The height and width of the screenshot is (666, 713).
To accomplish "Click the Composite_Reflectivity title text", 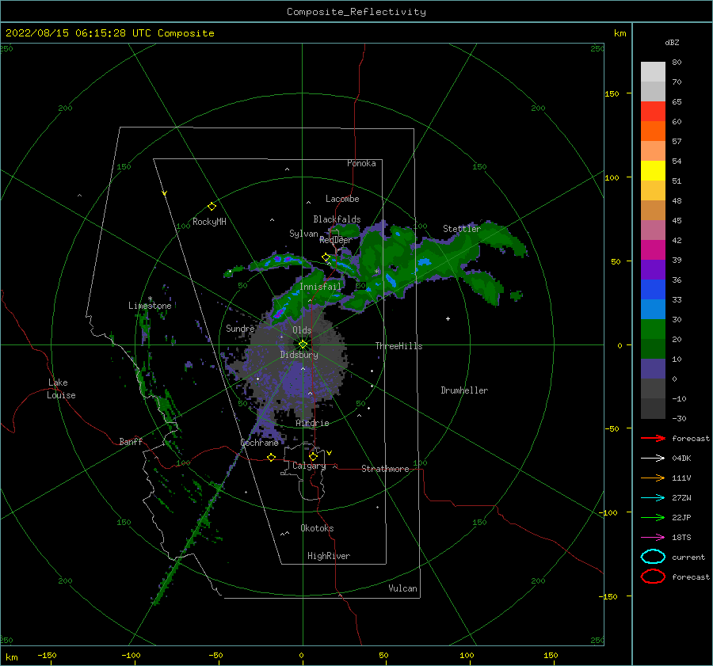I will coord(356,12).
